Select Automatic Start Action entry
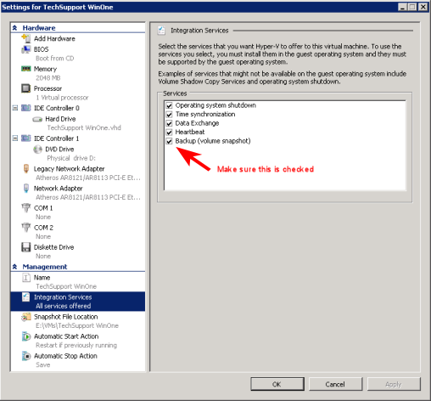Image resolution: width=431 pixels, height=401 pixels. (x=66, y=336)
